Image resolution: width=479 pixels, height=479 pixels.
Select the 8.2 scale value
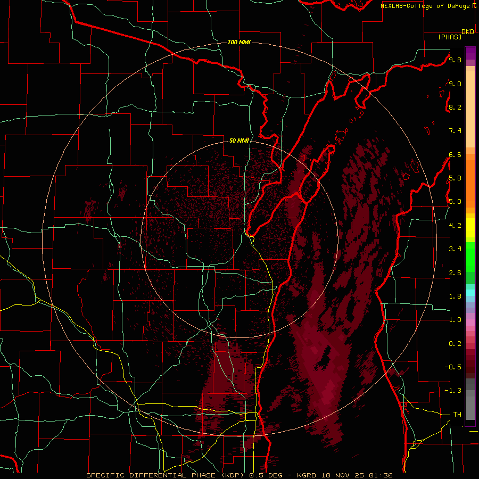click(455, 107)
